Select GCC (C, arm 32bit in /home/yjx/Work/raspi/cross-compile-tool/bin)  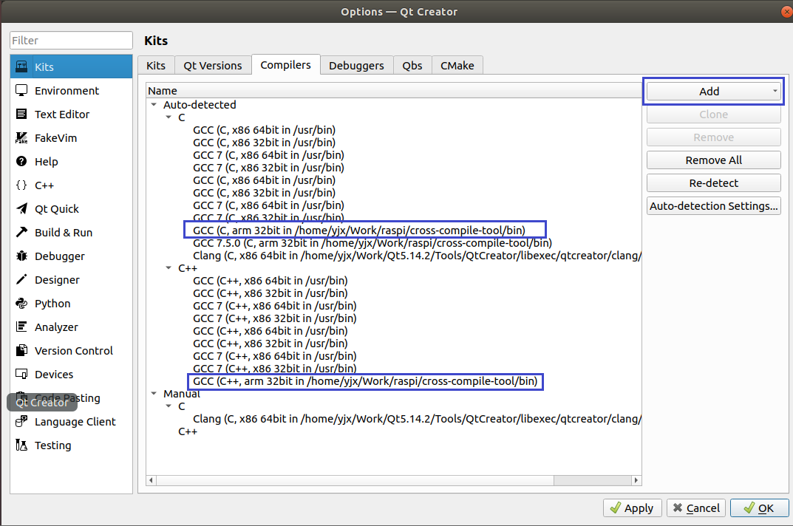[x=359, y=230]
